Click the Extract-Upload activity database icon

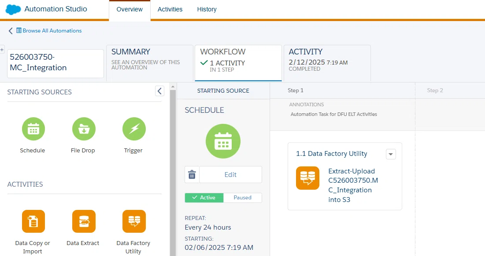point(307,178)
